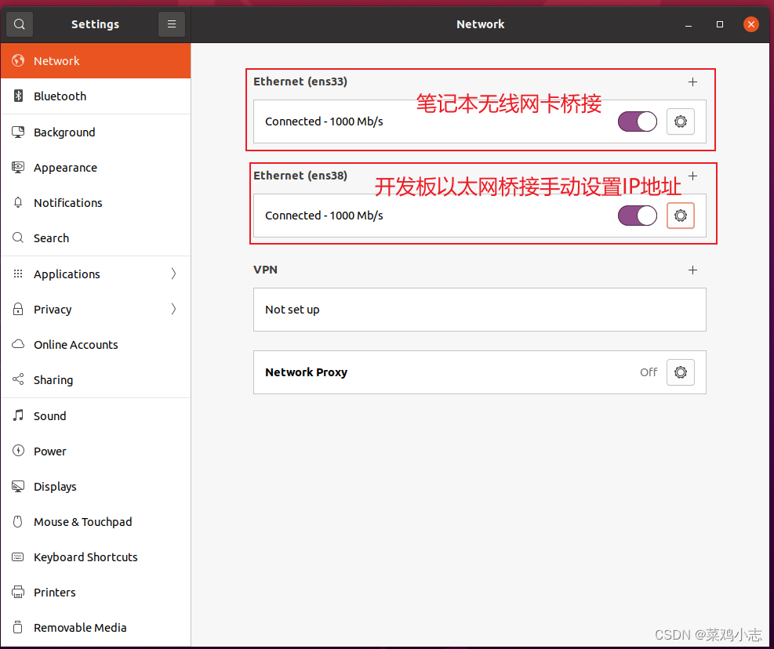Select Printers in the sidebar
The height and width of the screenshot is (649, 774).
click(96, 593)
